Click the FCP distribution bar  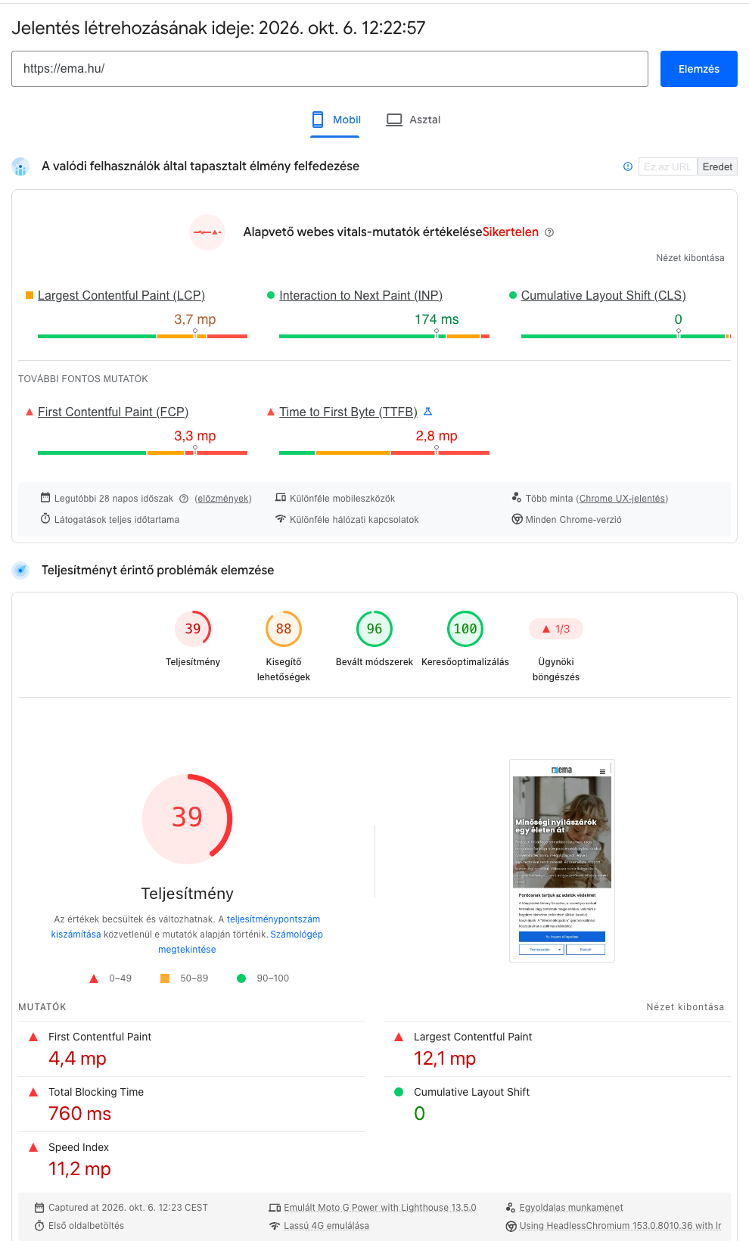pos(142,453)
